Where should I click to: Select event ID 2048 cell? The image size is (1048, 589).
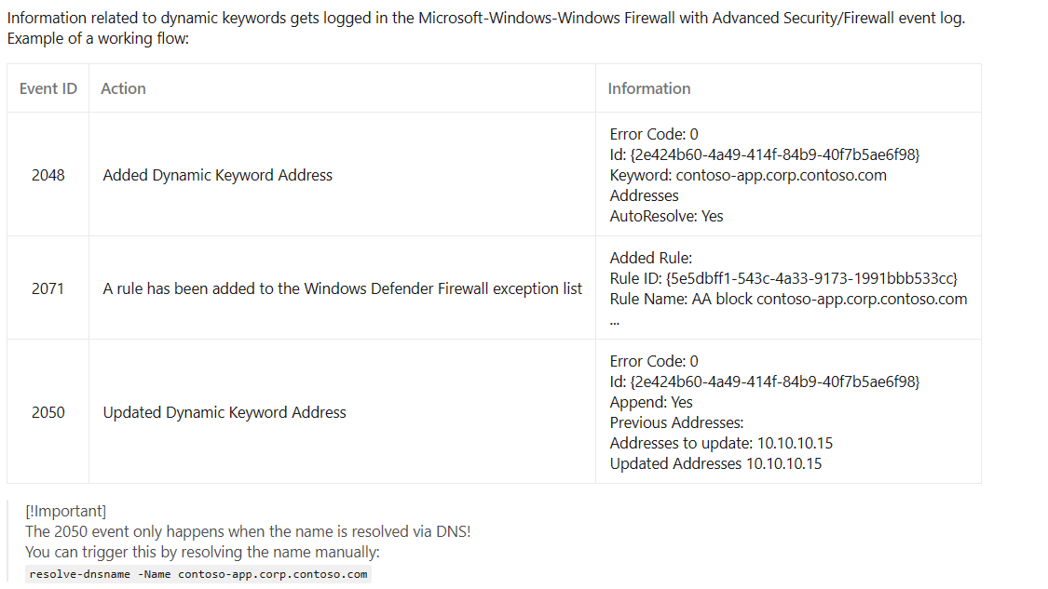pos(48,175)
